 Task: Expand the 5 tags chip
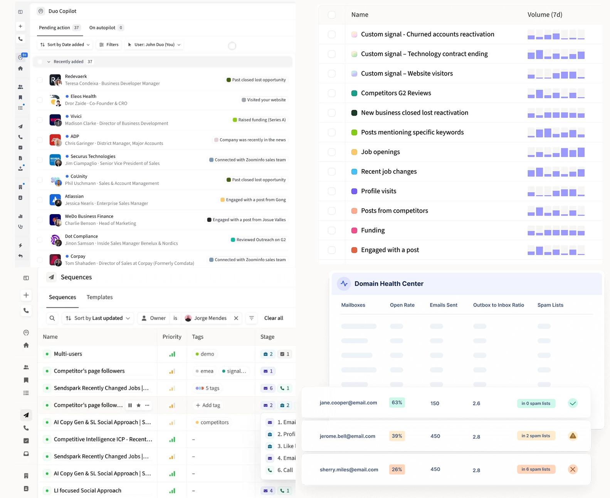pyautogui.click(x=207, y=388)
